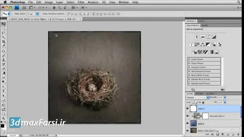Add an Invert adjustment
The width and height of the screenshot is (244, 137).
(x=194, y=52)
